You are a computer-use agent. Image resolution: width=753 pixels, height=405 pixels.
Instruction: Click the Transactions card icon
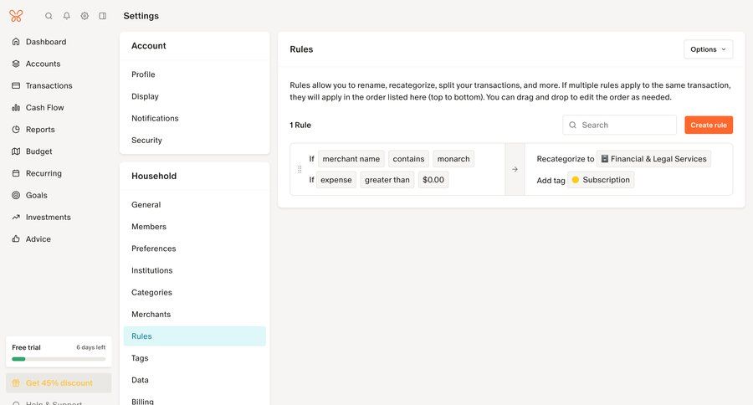click(16, 85)
